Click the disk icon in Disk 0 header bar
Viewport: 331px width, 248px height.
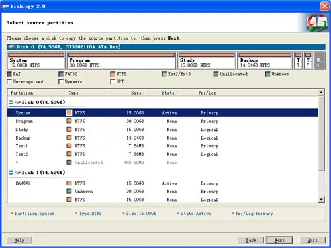12,47
